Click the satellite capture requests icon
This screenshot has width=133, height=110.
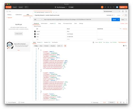click(x=105, y=7)
